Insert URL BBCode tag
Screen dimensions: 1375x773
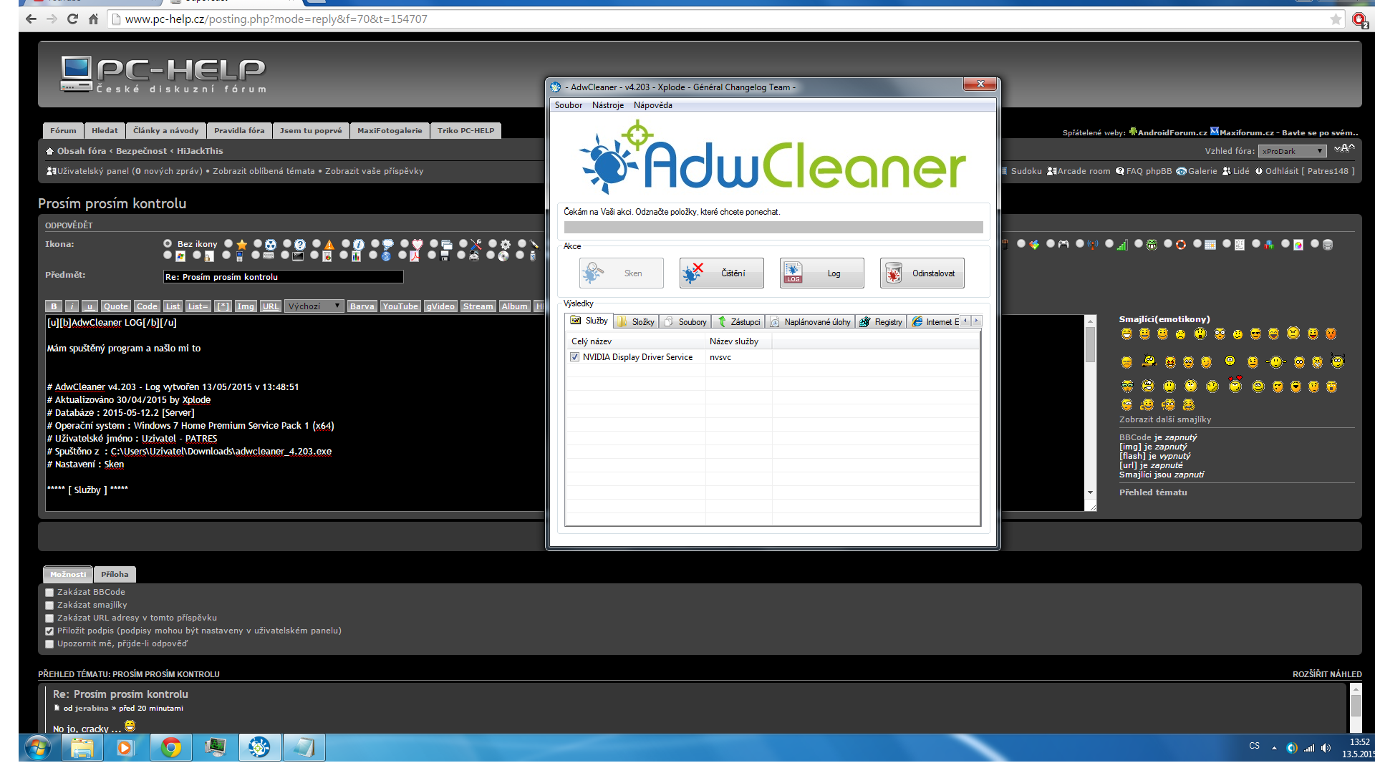point(270,306)
